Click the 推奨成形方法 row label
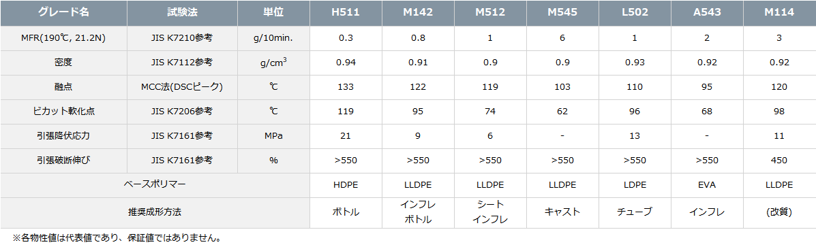Screen dimensions: 816x249 tap(155, 213)
